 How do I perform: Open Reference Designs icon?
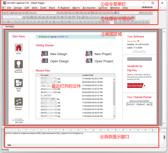click(x=18, y=102)
